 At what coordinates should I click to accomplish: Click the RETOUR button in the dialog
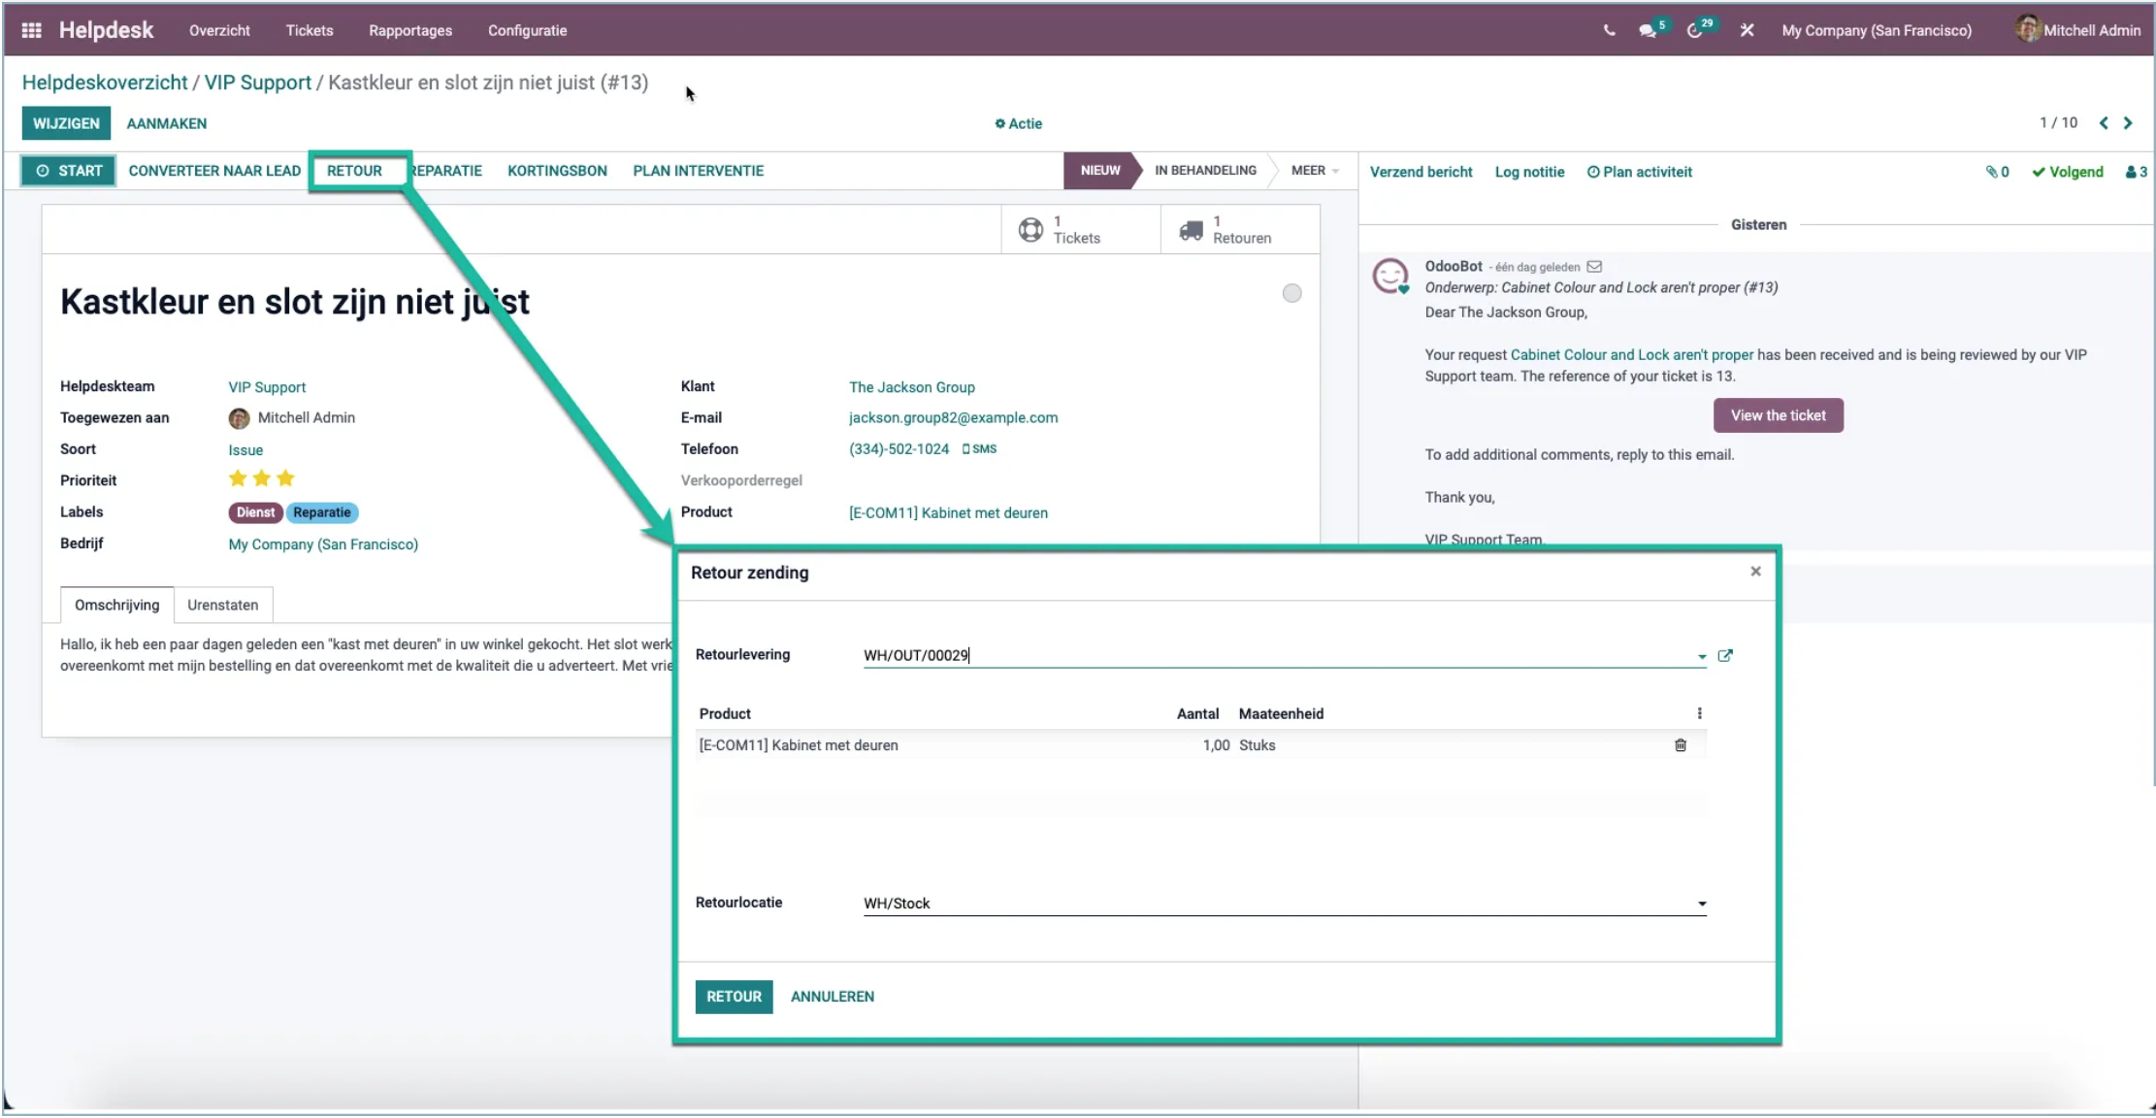[x=733, y=996]
